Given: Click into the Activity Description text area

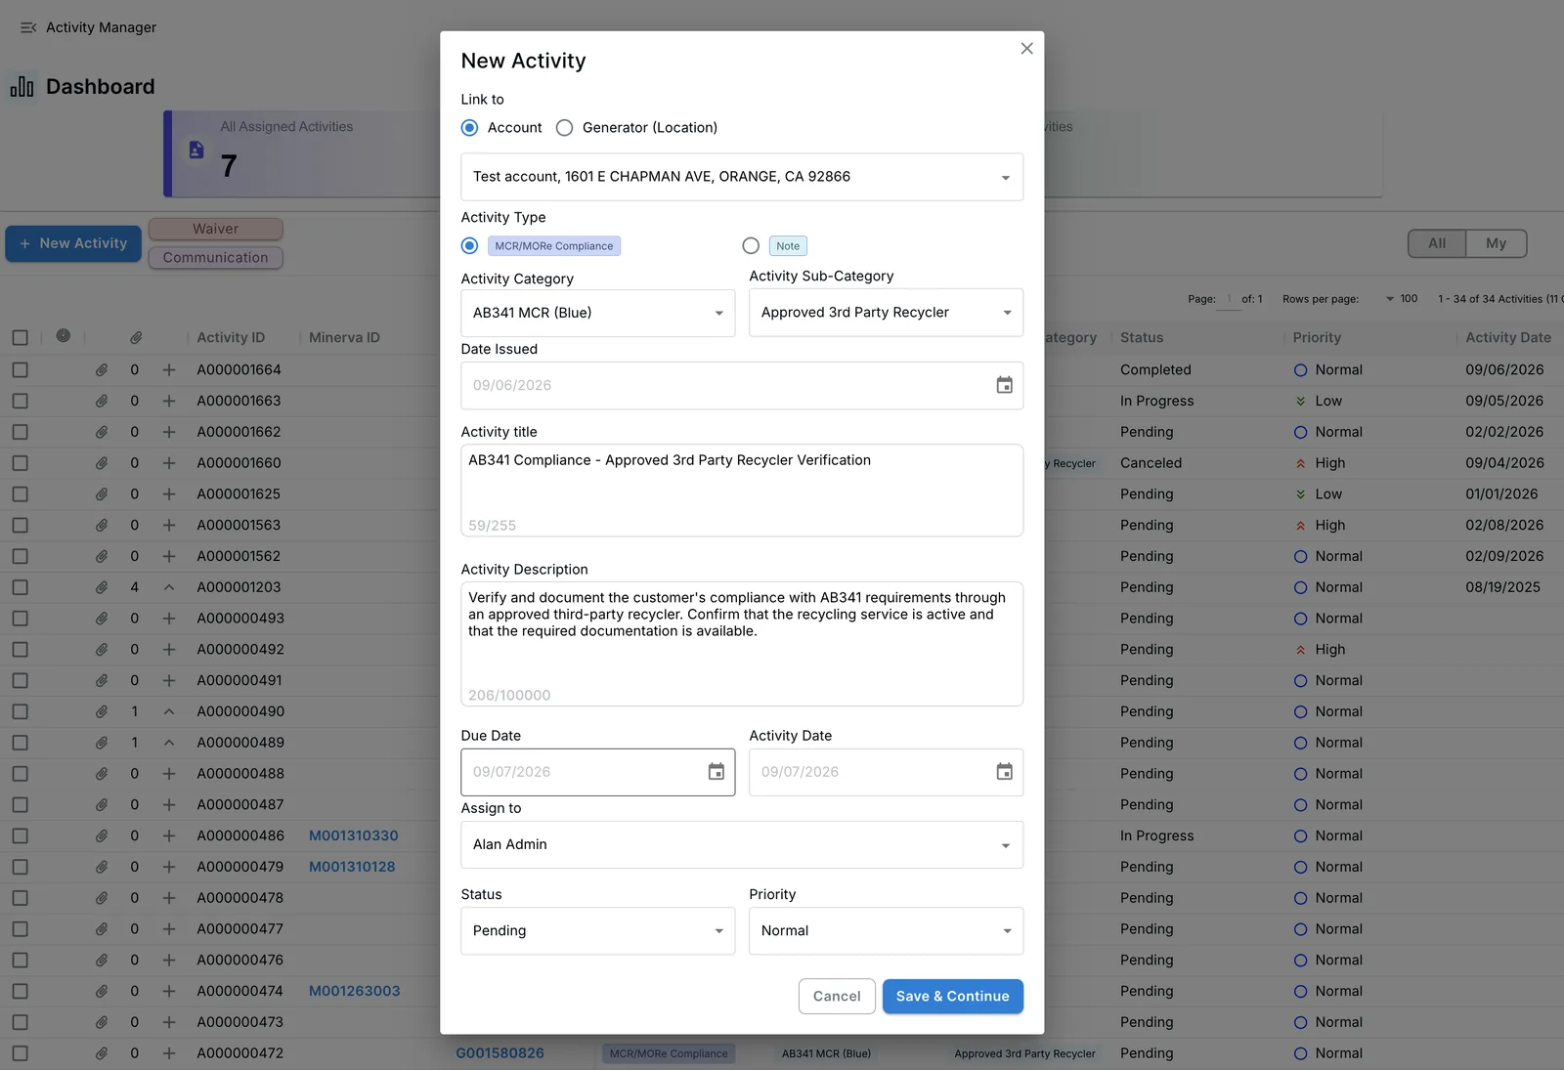Looking at the screenshot, I should tap(742, 644).
